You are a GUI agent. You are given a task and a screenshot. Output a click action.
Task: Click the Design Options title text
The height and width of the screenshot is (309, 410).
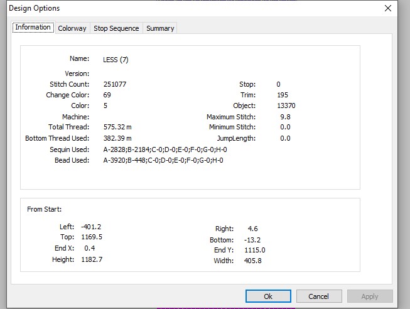[x=35, y=8]
